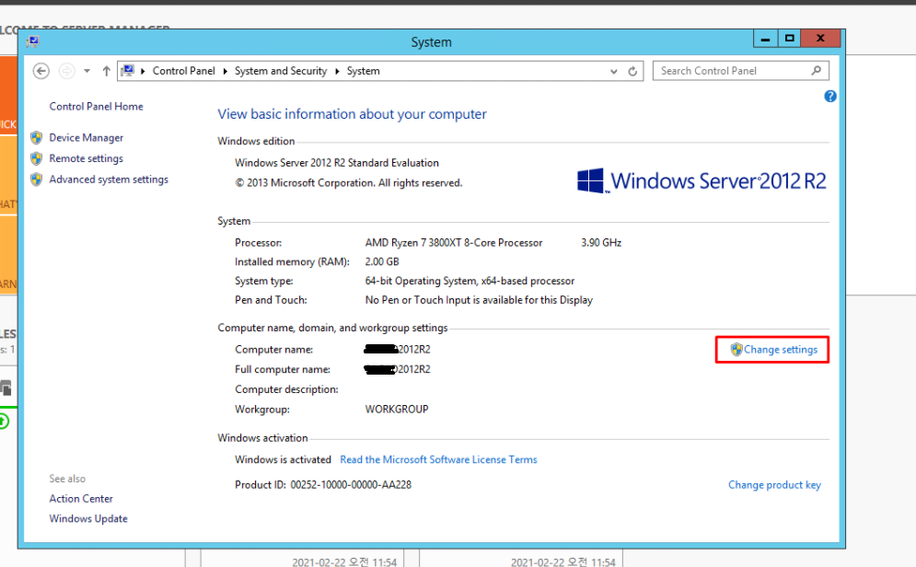Expand the chevron after Control Panel breadcrumb
This screenshot has height=567, width=916.
pyautogui.click(x=225, y=71)
